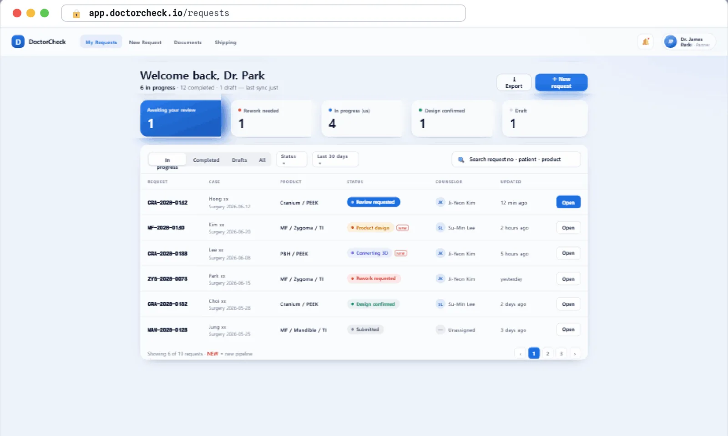Go to page 1
728x436 pixels.
(534, 353)
